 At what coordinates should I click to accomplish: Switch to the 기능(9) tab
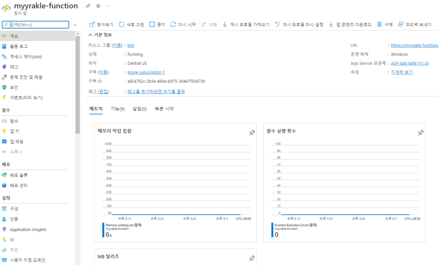117,109
